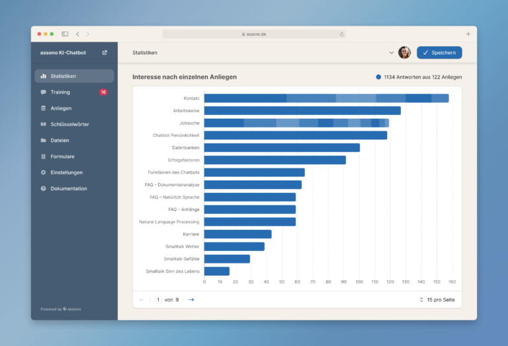Click the folder icon beside Dateien
Image resolution: width=508 pixels, height=346 pixels.
click(44, 141)
